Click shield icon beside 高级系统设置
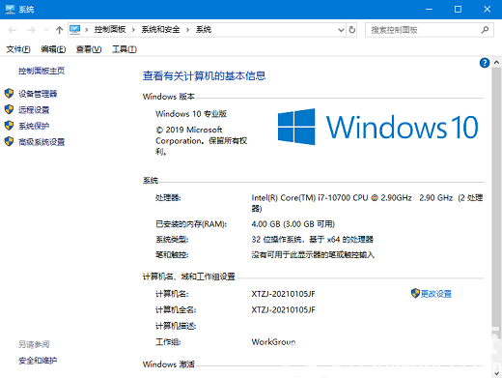Viewport: 502px width, 378px height. pos(9,141)
